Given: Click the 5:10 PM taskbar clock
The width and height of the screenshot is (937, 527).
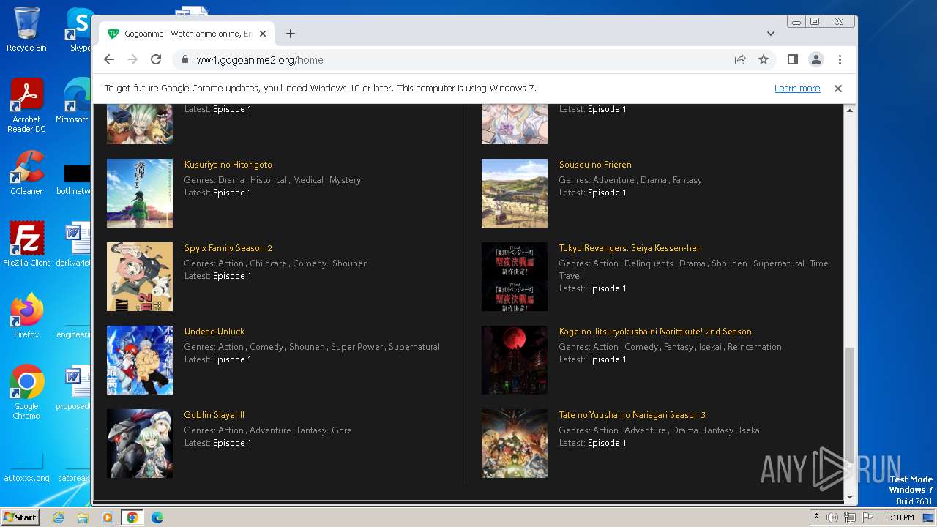Looking at the screenshot, I should [899, 517].
